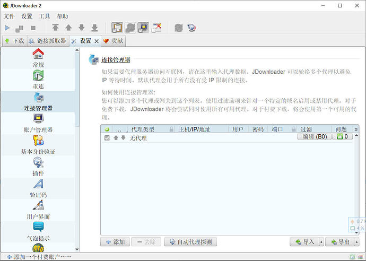366x261 pixels.
Task: Click the reconnect now toolbar icon
Action: [179, 28]
